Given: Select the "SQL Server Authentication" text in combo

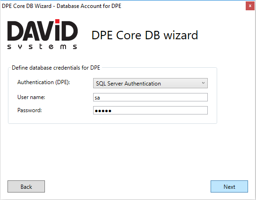Looking at the screenshot, I should [x=128, y=84].
